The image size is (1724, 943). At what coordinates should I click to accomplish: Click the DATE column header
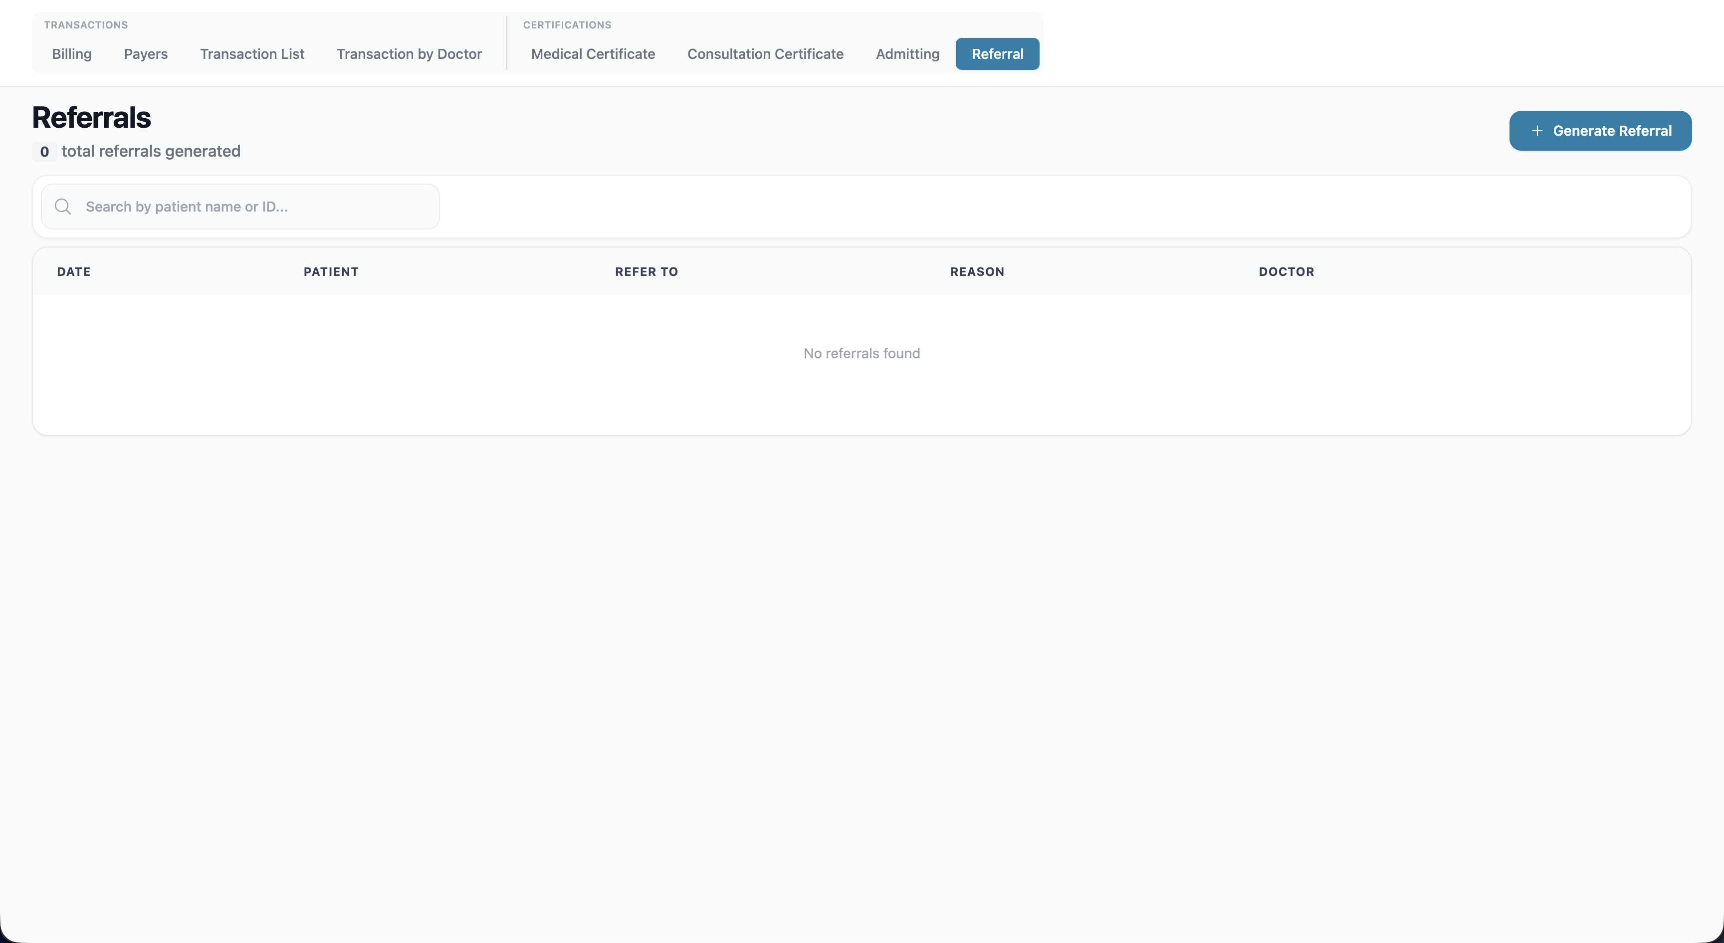[74, 272]
